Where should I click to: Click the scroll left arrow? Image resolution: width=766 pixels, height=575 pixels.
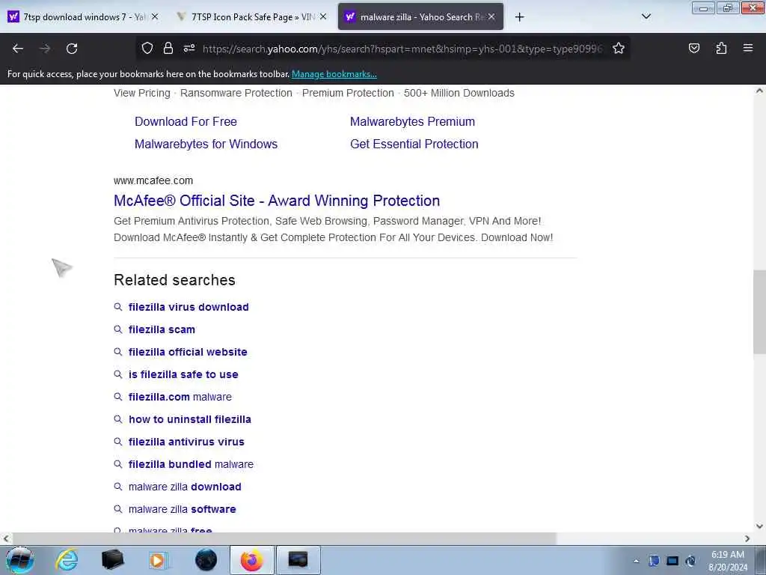[5, 538]
